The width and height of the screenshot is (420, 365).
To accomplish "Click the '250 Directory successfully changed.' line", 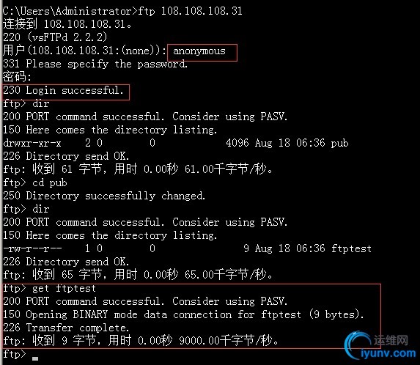I will (104, 196).
